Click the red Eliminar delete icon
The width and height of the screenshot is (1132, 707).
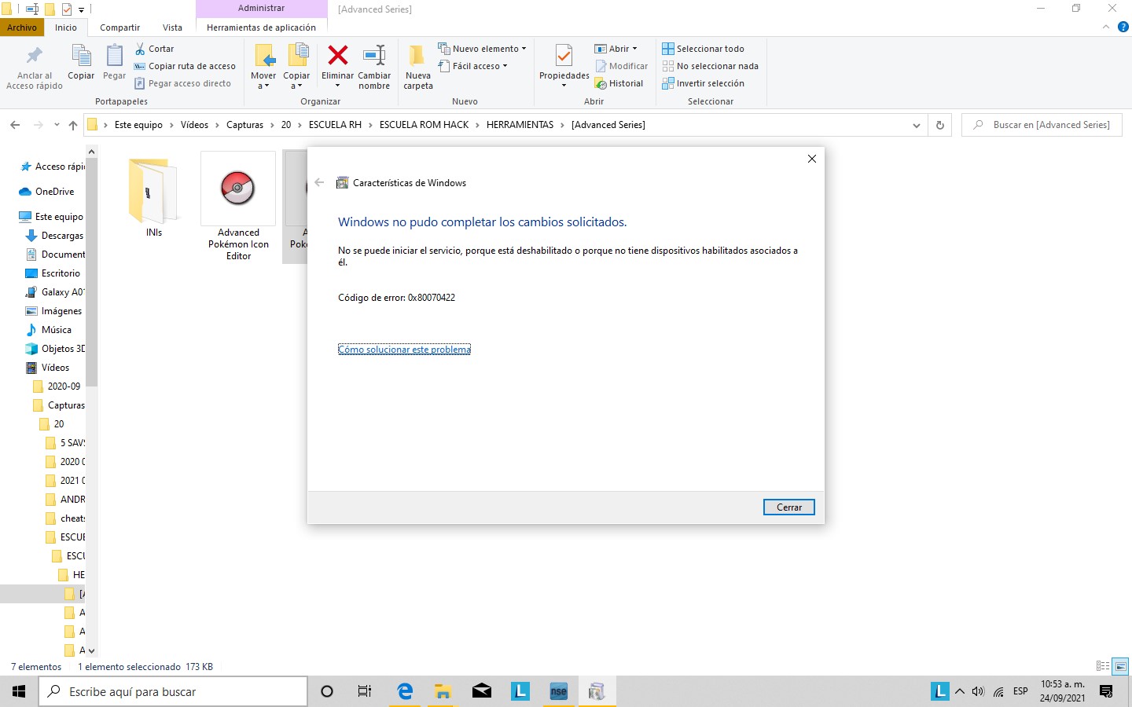tap(337, 57)
